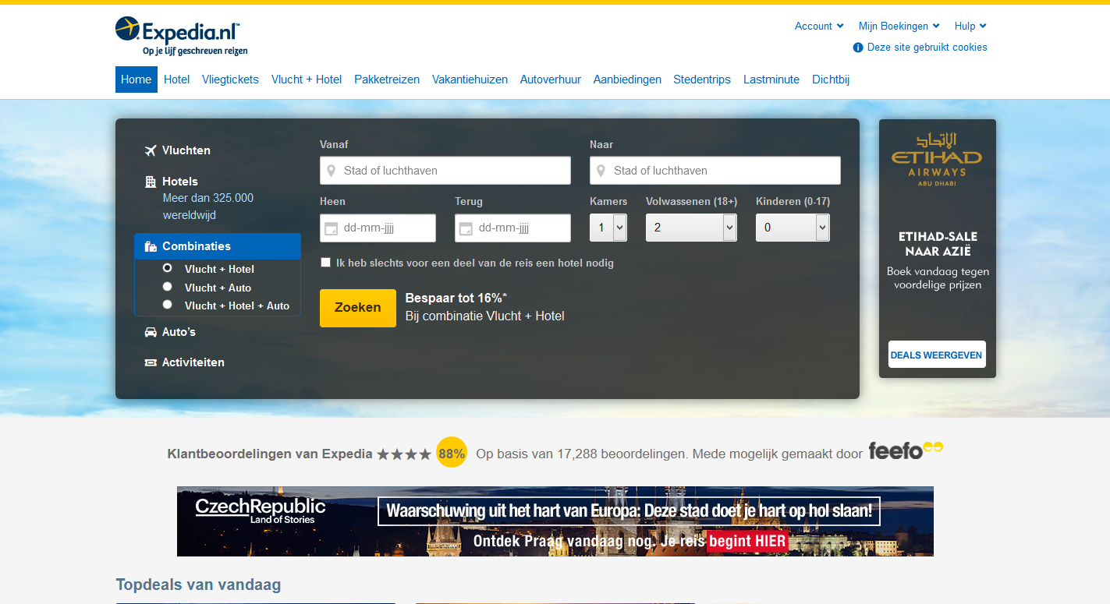Click the Vanaf city or airport field
This screenshot has width=1110, height=604.
(445, 171)
